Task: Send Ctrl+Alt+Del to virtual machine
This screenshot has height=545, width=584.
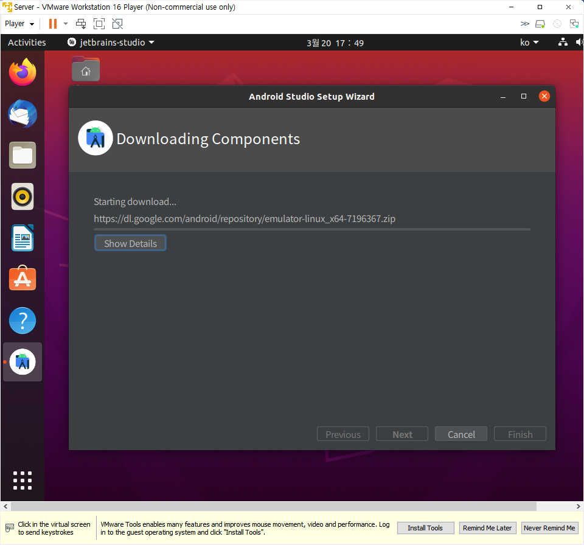Action: point(81,24)
